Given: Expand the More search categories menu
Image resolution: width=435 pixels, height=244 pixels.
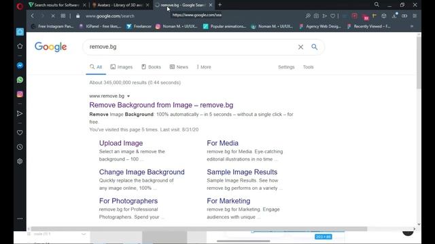Looking at the screenshot, I should point(204,67).
